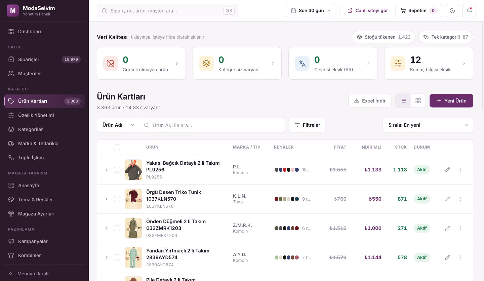Expand the 1037KLN570 product row
Viewport: 484px width, 281px height.
tap(107, 199)
